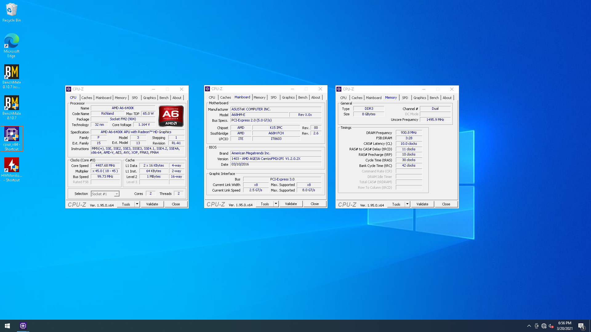
Task: Open About tab in middle CPU-Z window
Action: coord(316,97)
